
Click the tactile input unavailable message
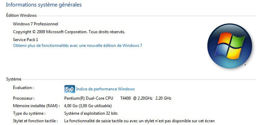(x=139, y=121)
